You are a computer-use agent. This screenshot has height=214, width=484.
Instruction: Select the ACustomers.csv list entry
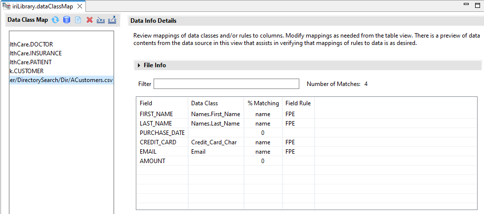pos(61,80)
